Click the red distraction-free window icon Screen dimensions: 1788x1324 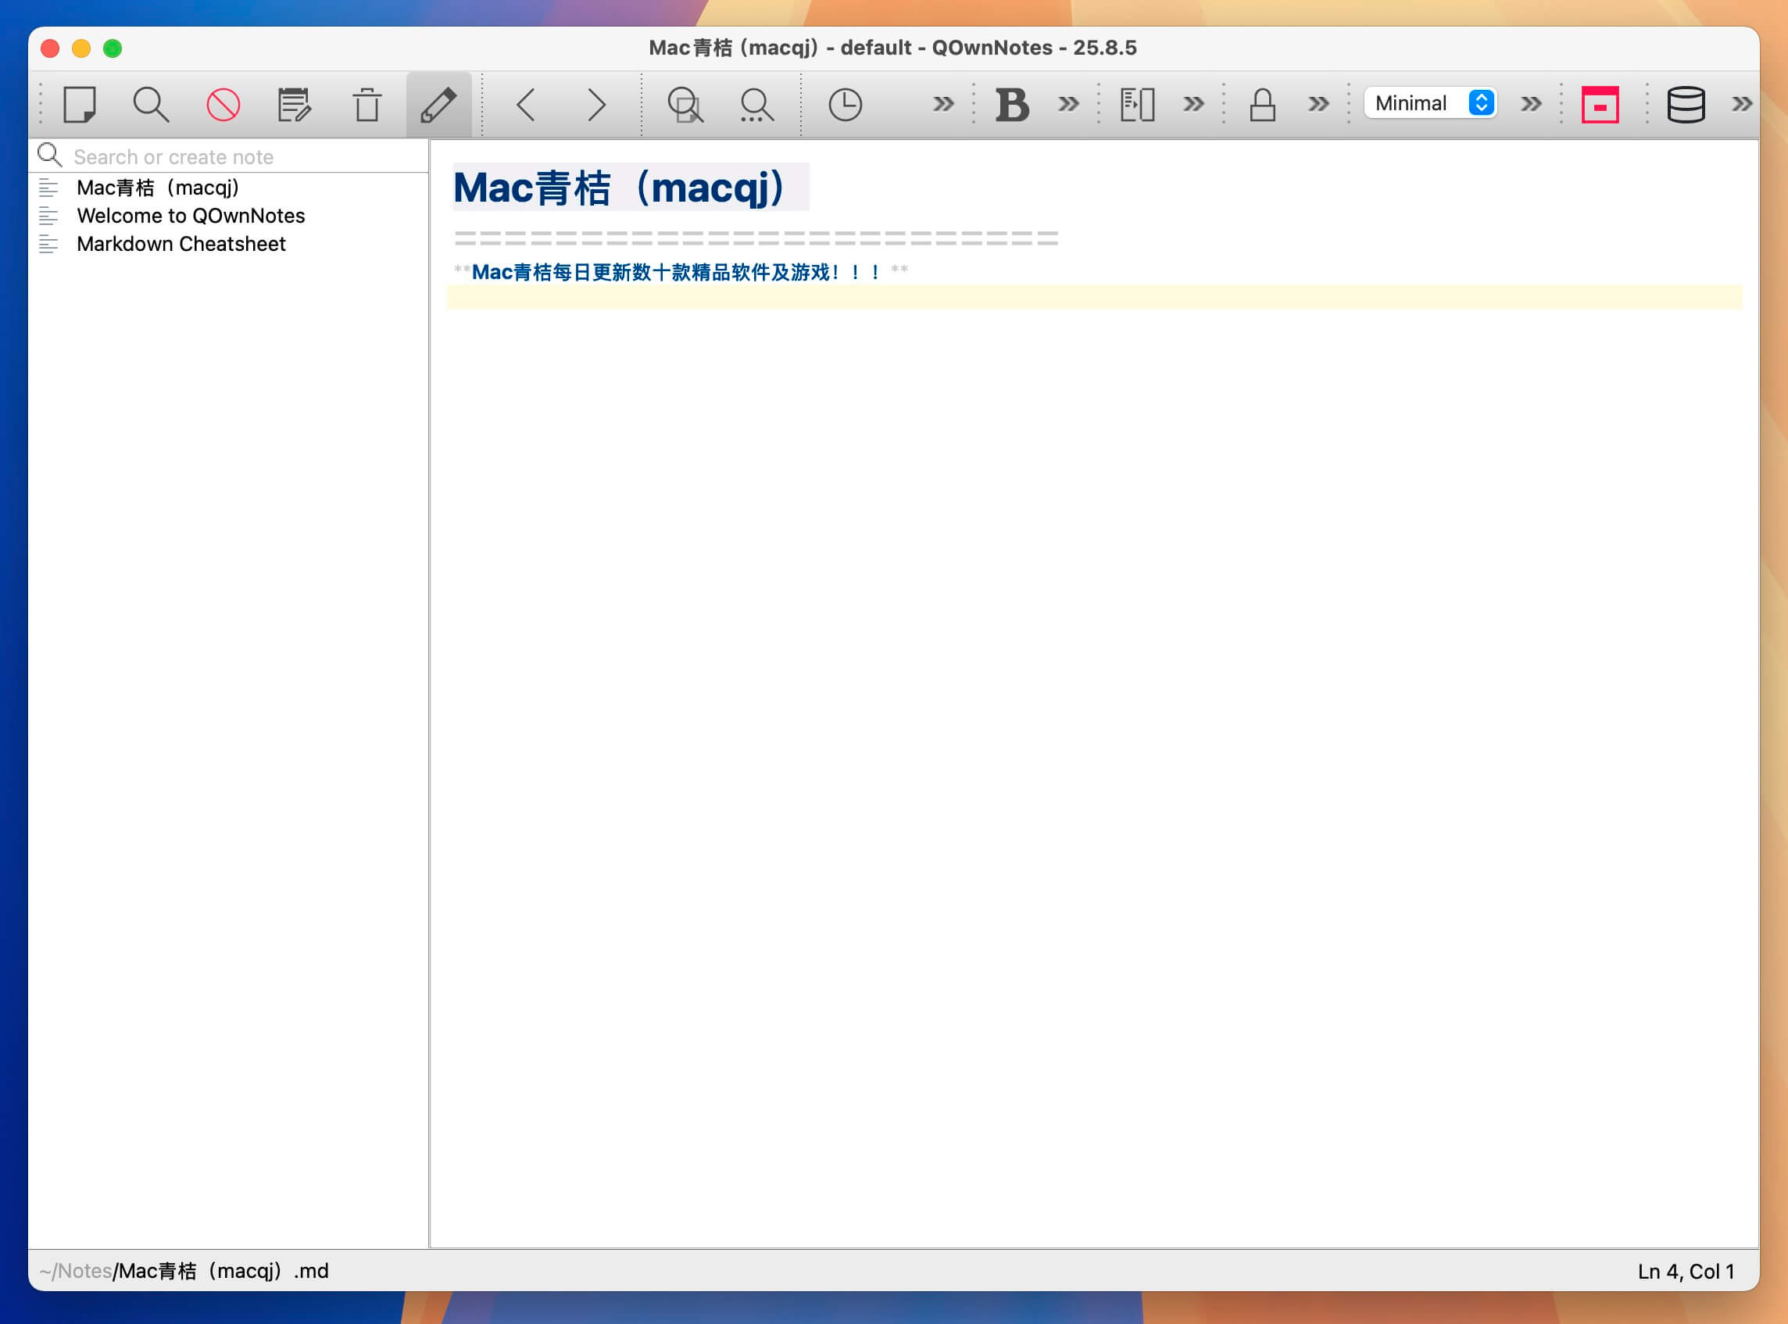pos(1600,104)
